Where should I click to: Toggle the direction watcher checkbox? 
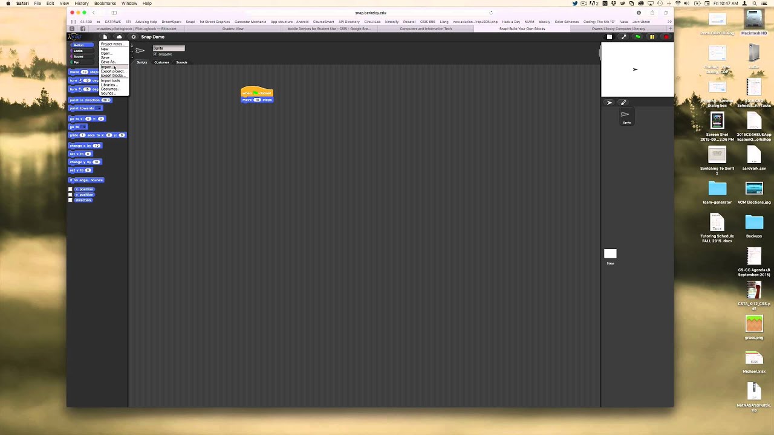70,200
